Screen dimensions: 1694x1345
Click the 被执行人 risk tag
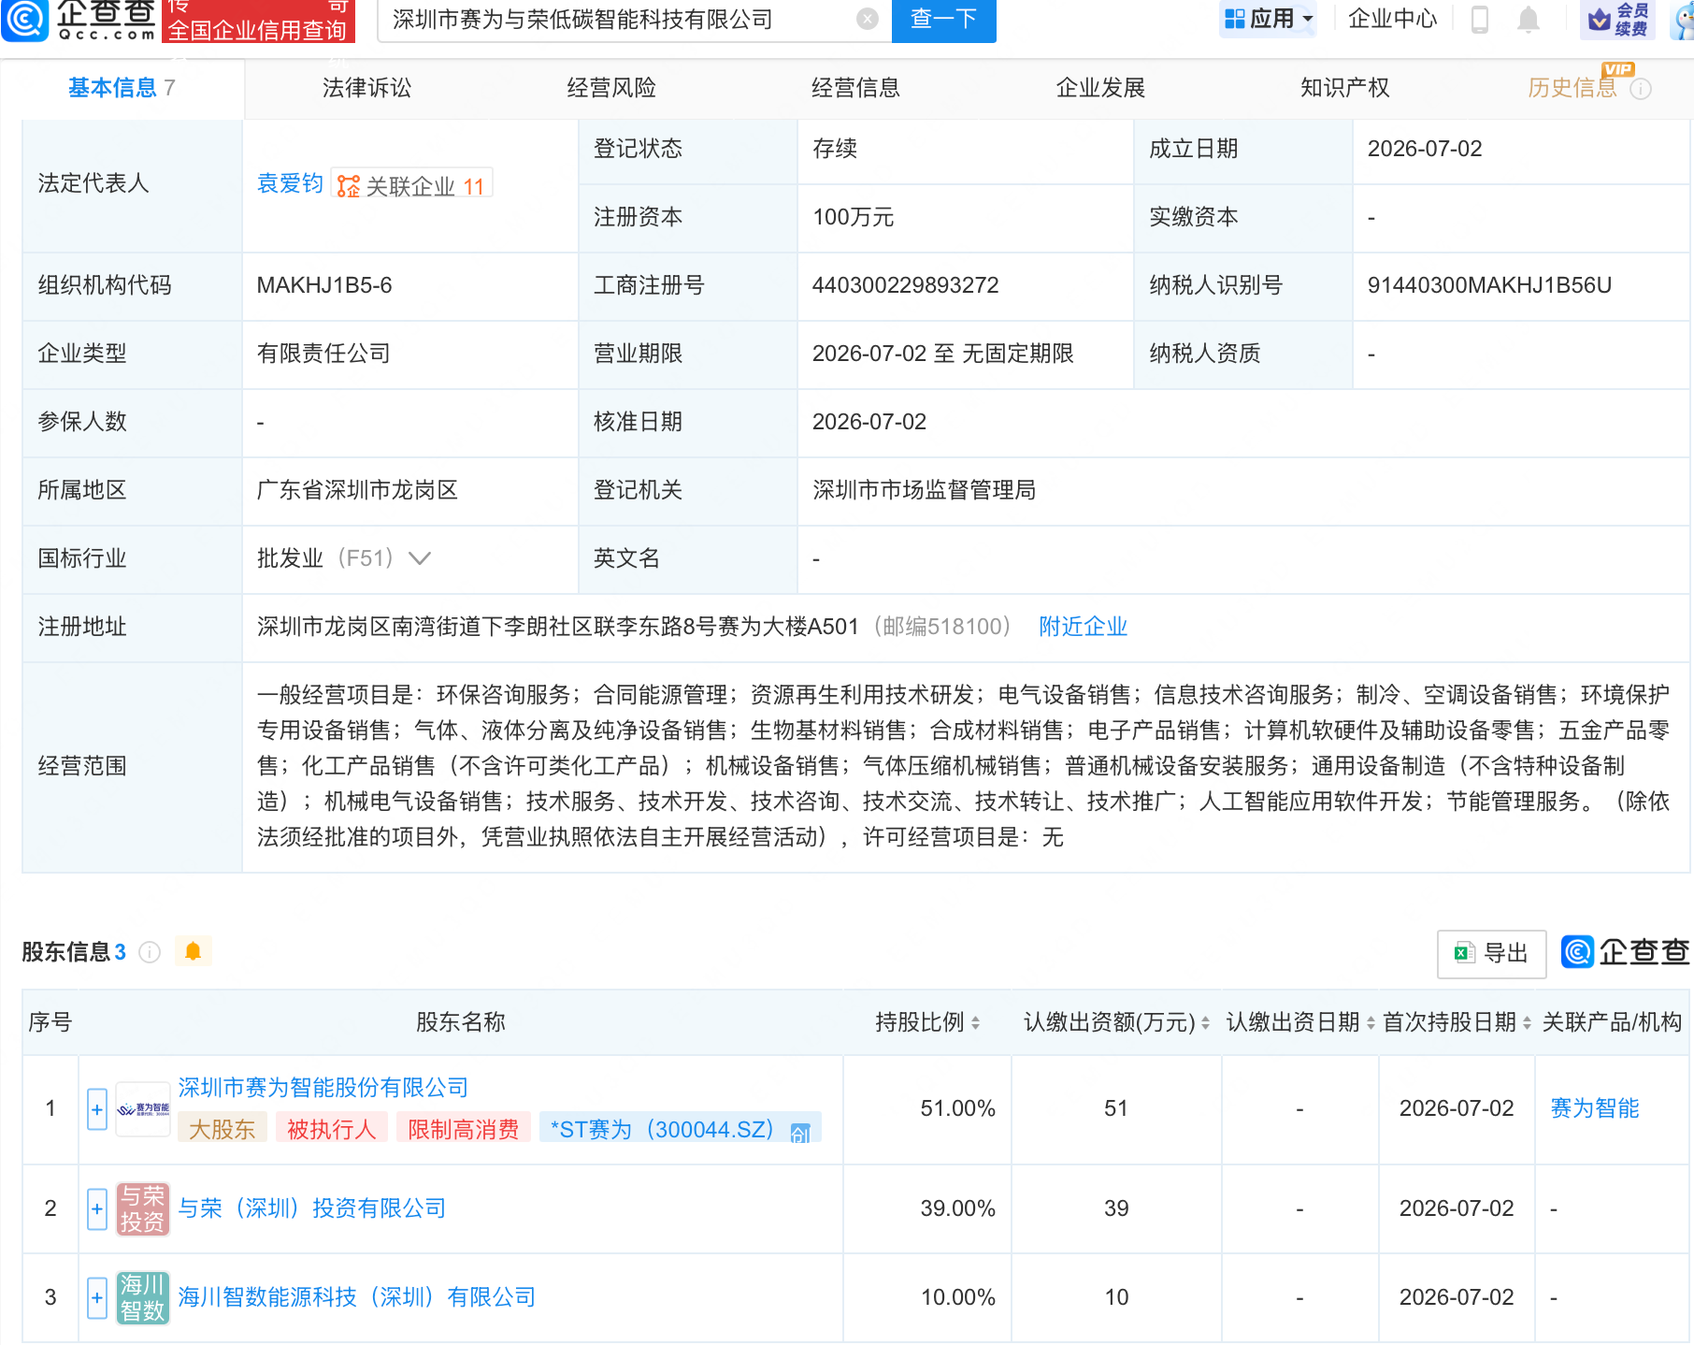pyautogui.click(x=331, y=1129)
